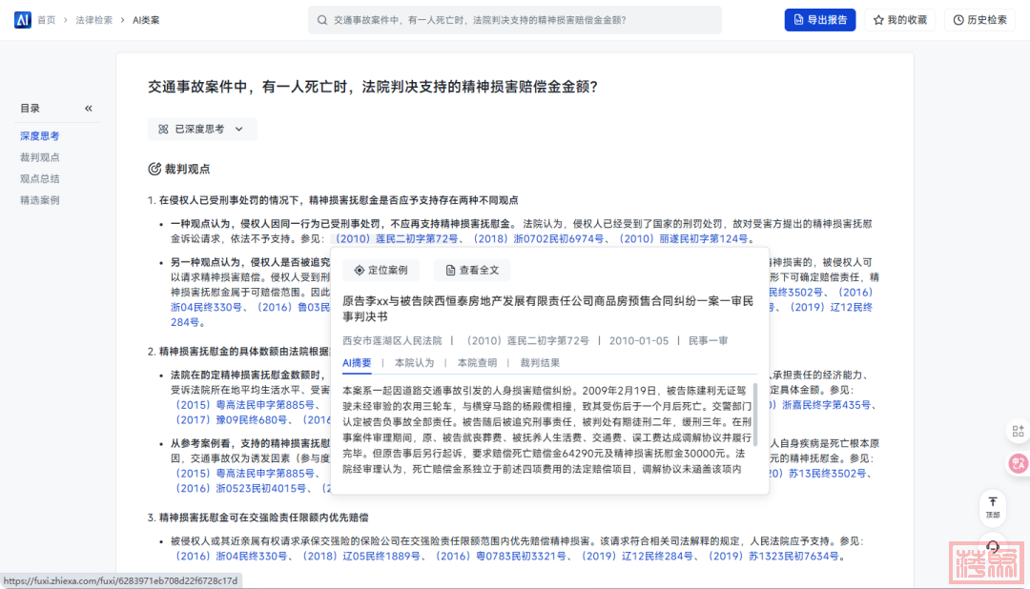Click the translate floating icon

pos(1018,464)
